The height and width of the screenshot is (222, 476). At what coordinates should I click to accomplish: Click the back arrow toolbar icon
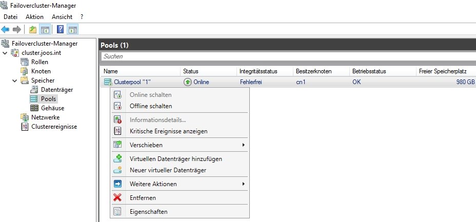[6, 30]
